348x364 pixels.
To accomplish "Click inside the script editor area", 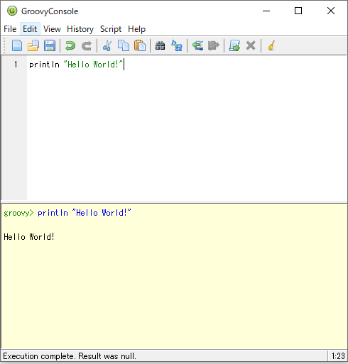I will pyautogui.click(x=187, y=128).
